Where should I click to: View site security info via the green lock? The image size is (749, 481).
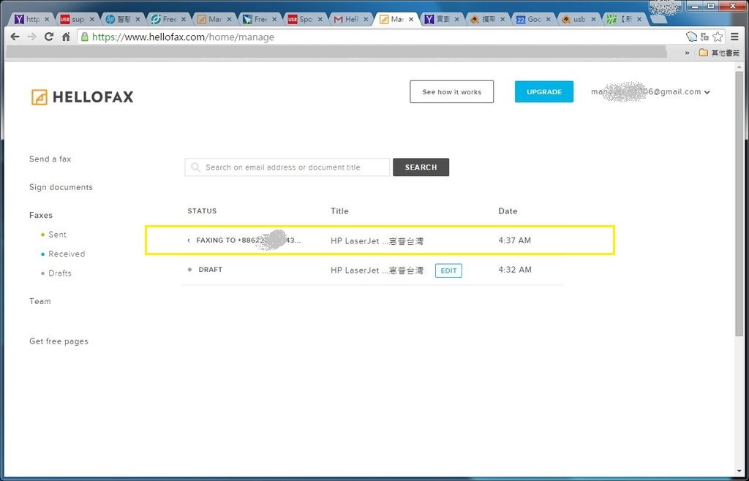[x=85, y=37]
